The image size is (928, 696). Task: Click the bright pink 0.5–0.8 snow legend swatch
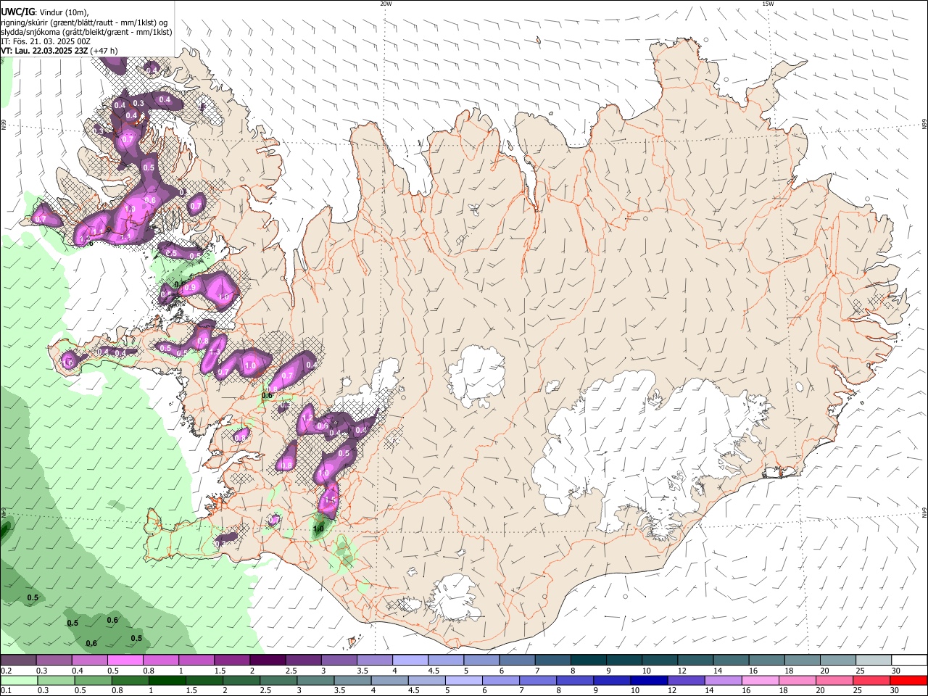pos(125,660)
